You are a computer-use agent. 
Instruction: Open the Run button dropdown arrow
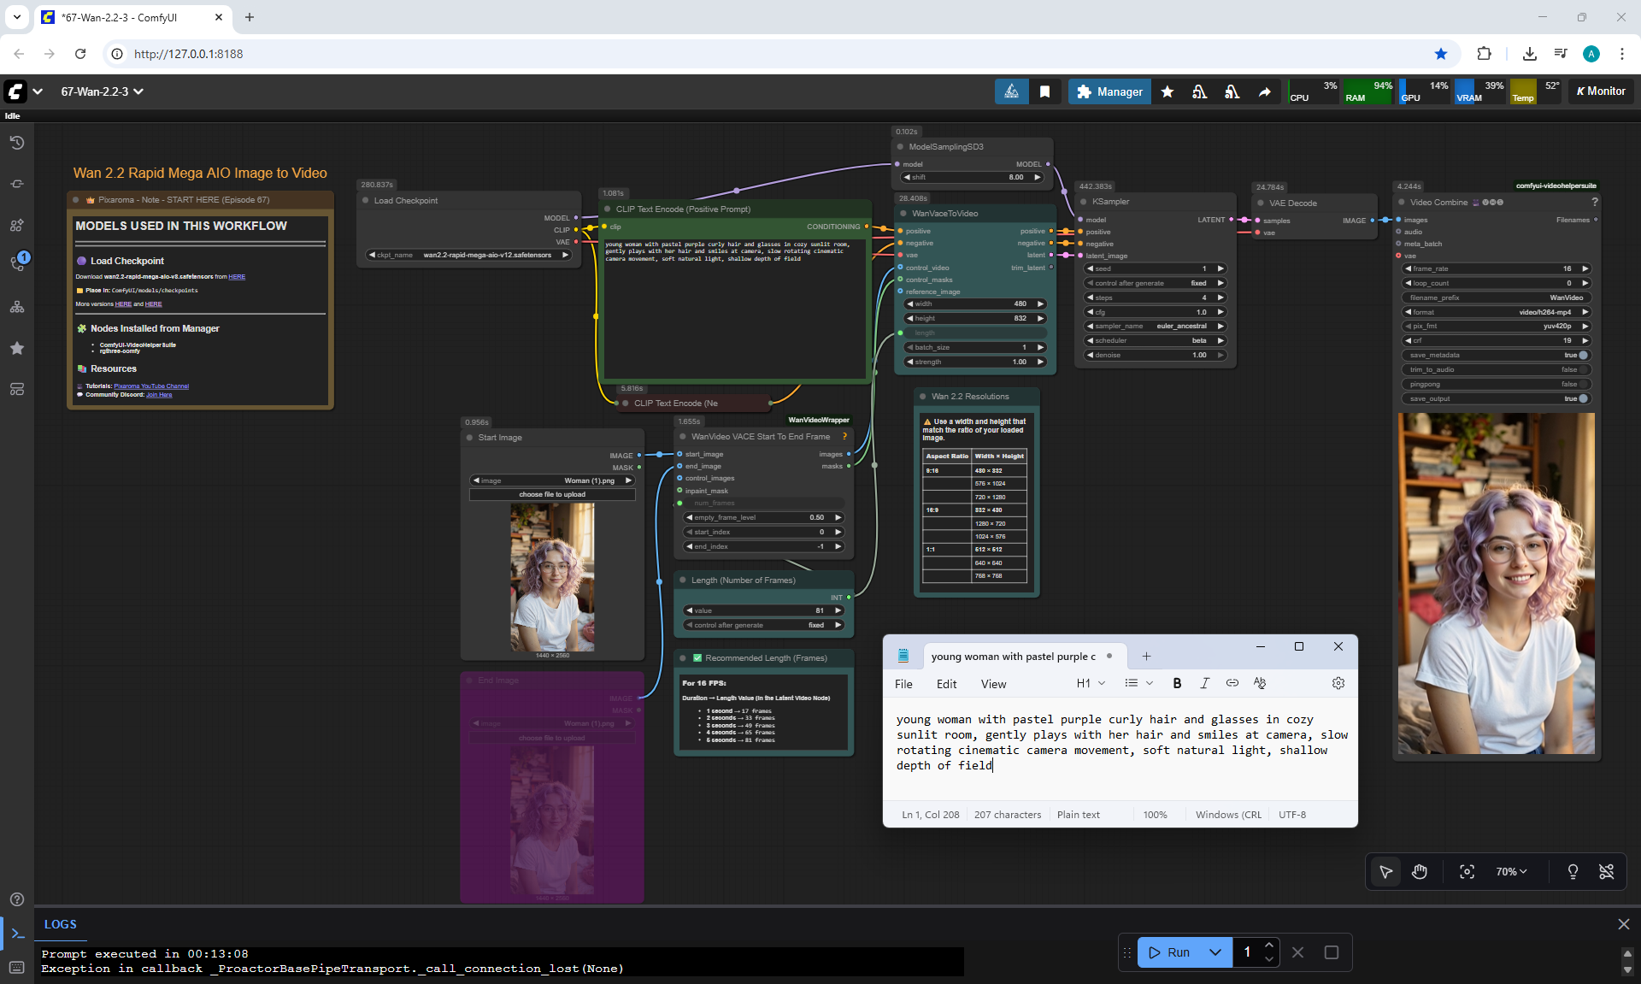(1215, 952)
